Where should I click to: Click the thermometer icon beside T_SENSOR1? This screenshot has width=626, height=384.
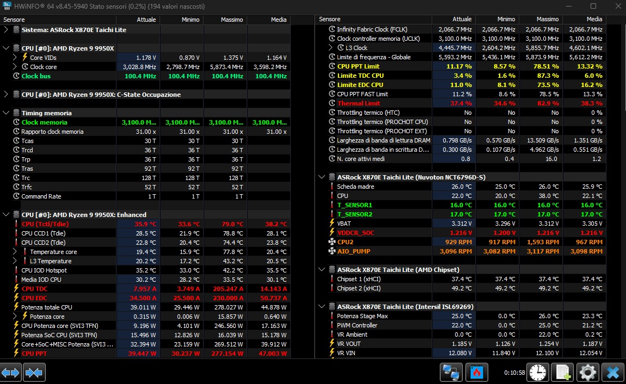pyautogui.click(x=332, y=205)
